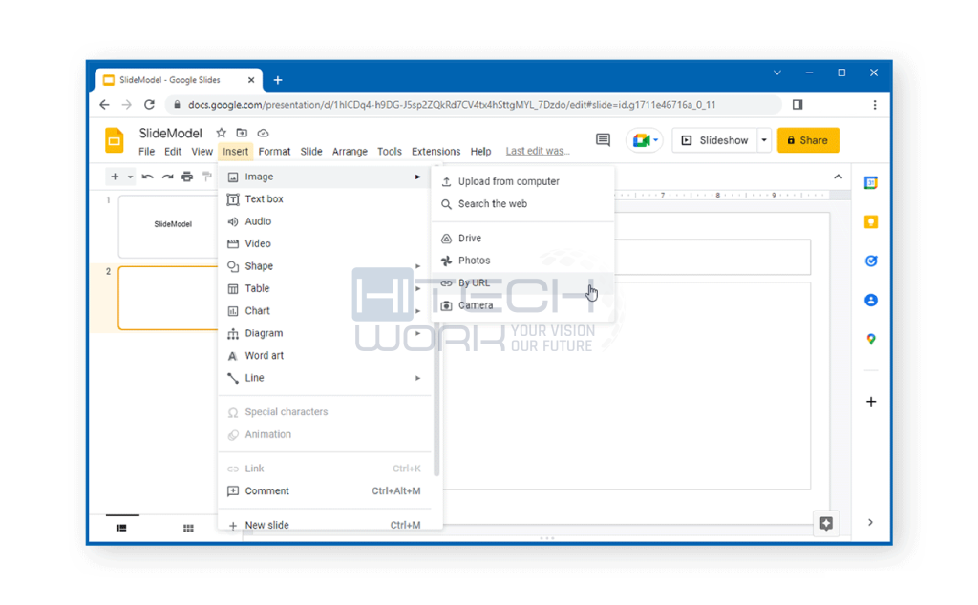The height and width of the screenshot is (605, 978).
Task: Select the paint format tool
Action: click(207, 177)
